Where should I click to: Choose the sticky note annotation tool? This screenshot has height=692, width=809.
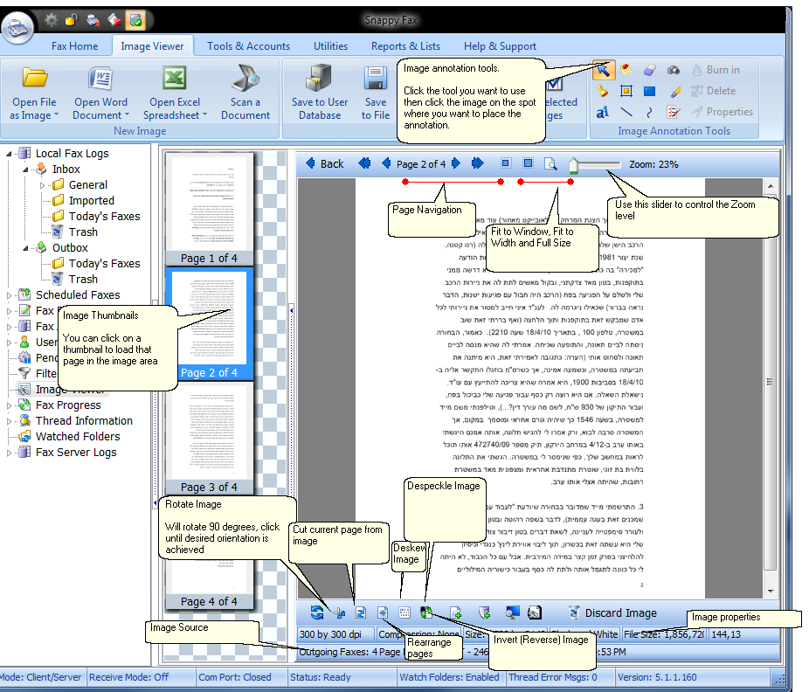tap(626, 70)
